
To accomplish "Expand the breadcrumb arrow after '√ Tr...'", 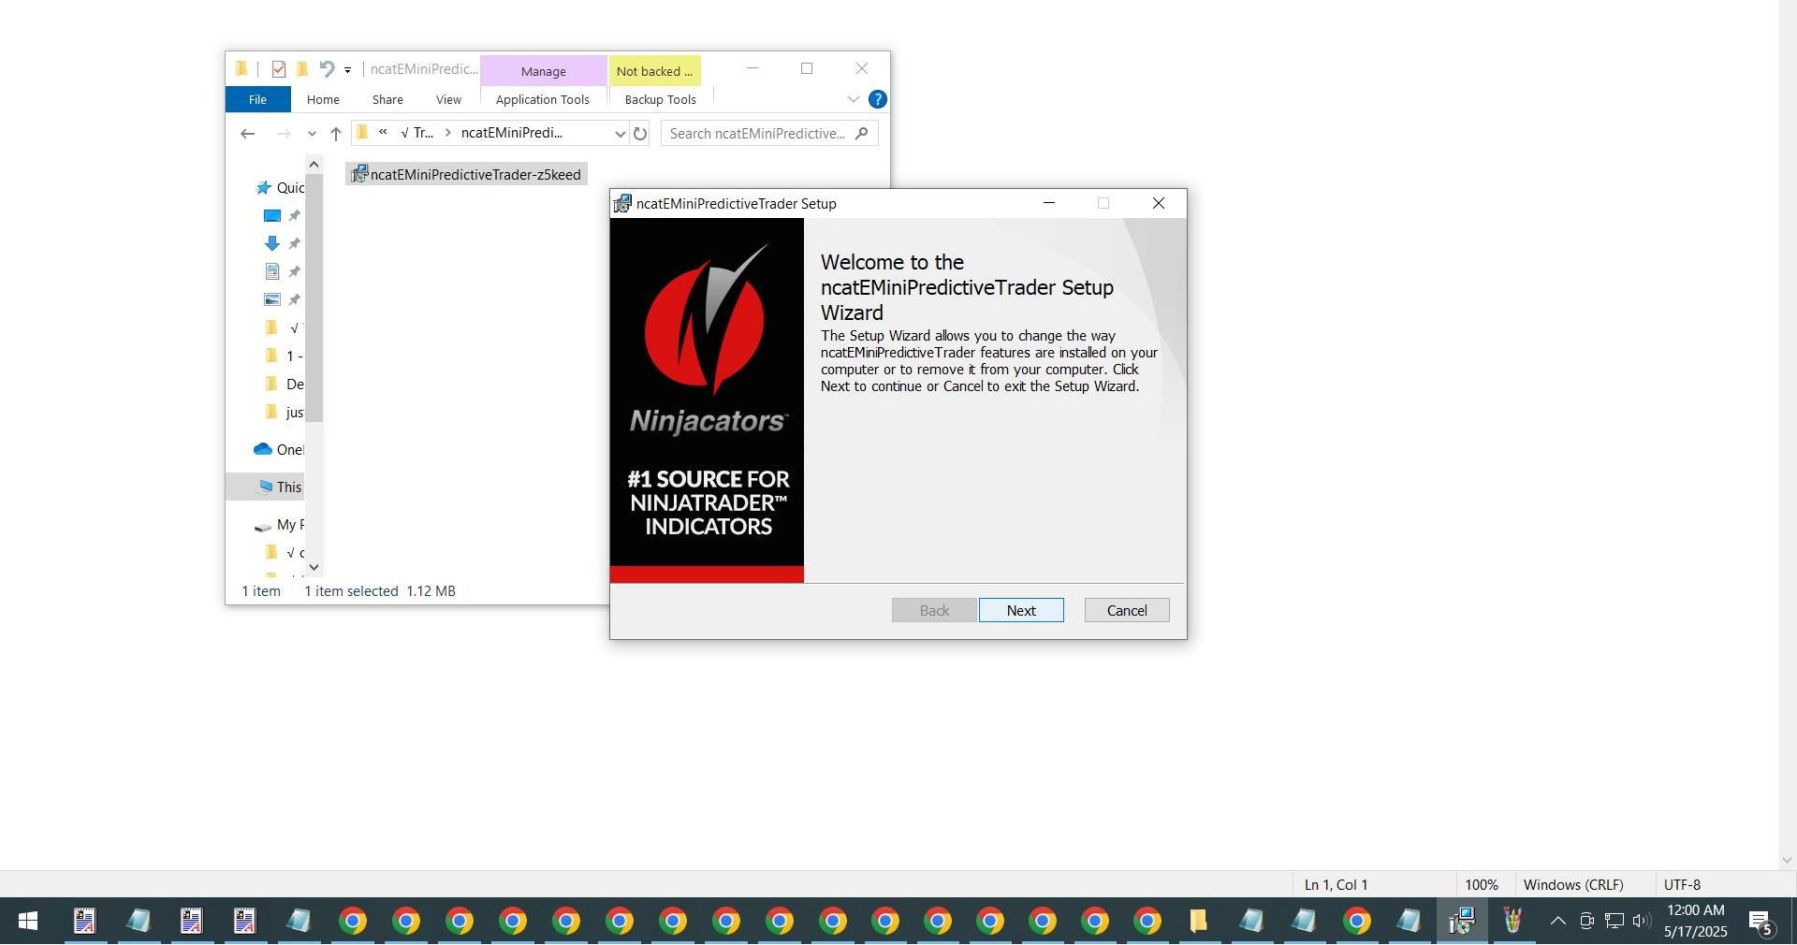I will point(448,133).
